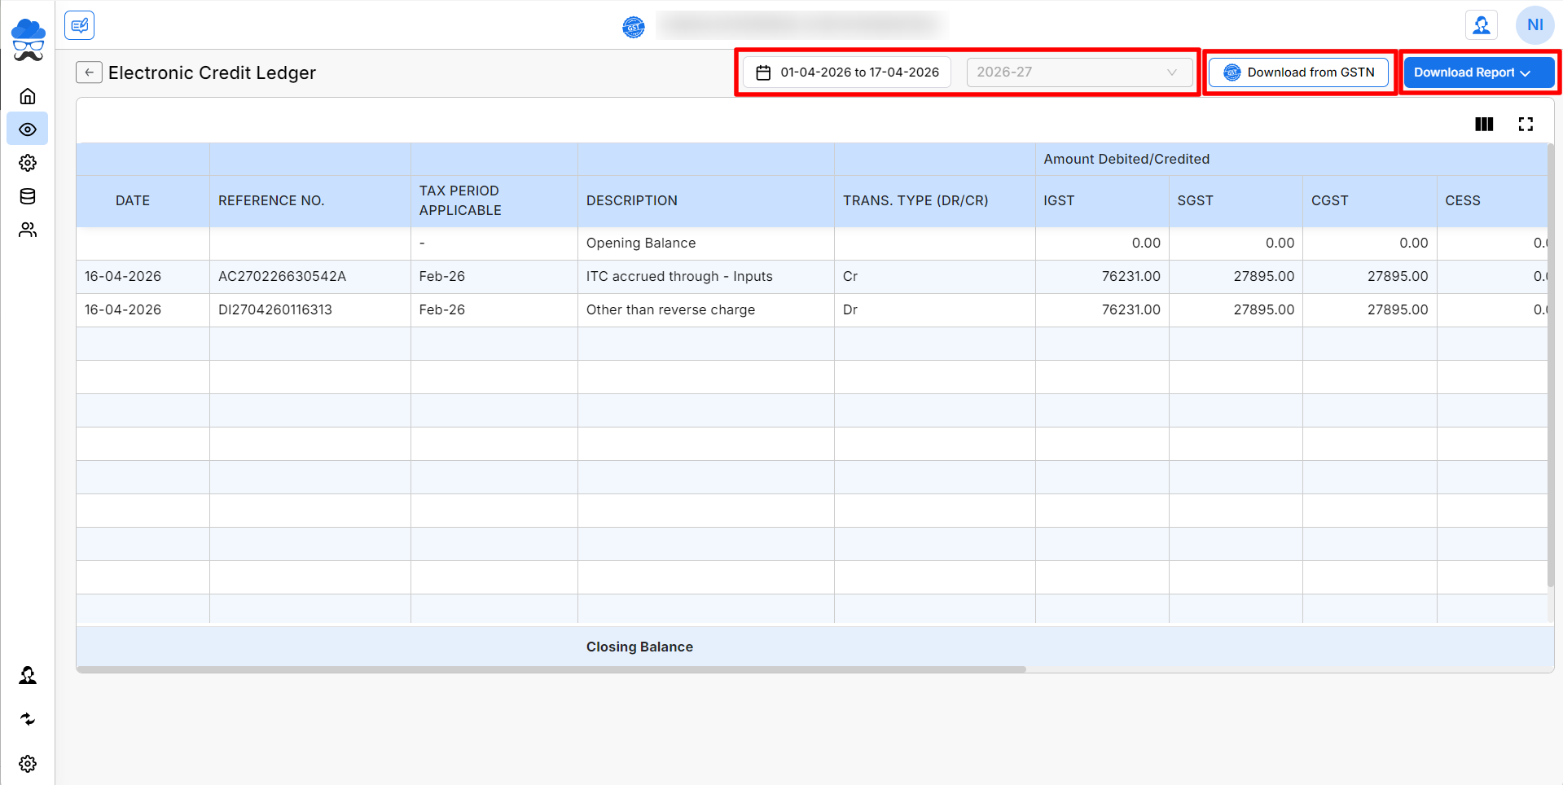Open the users icon in sidebar
This screenshot has width=1563, height=785.
pyautogui.click(x=28, y=230)
